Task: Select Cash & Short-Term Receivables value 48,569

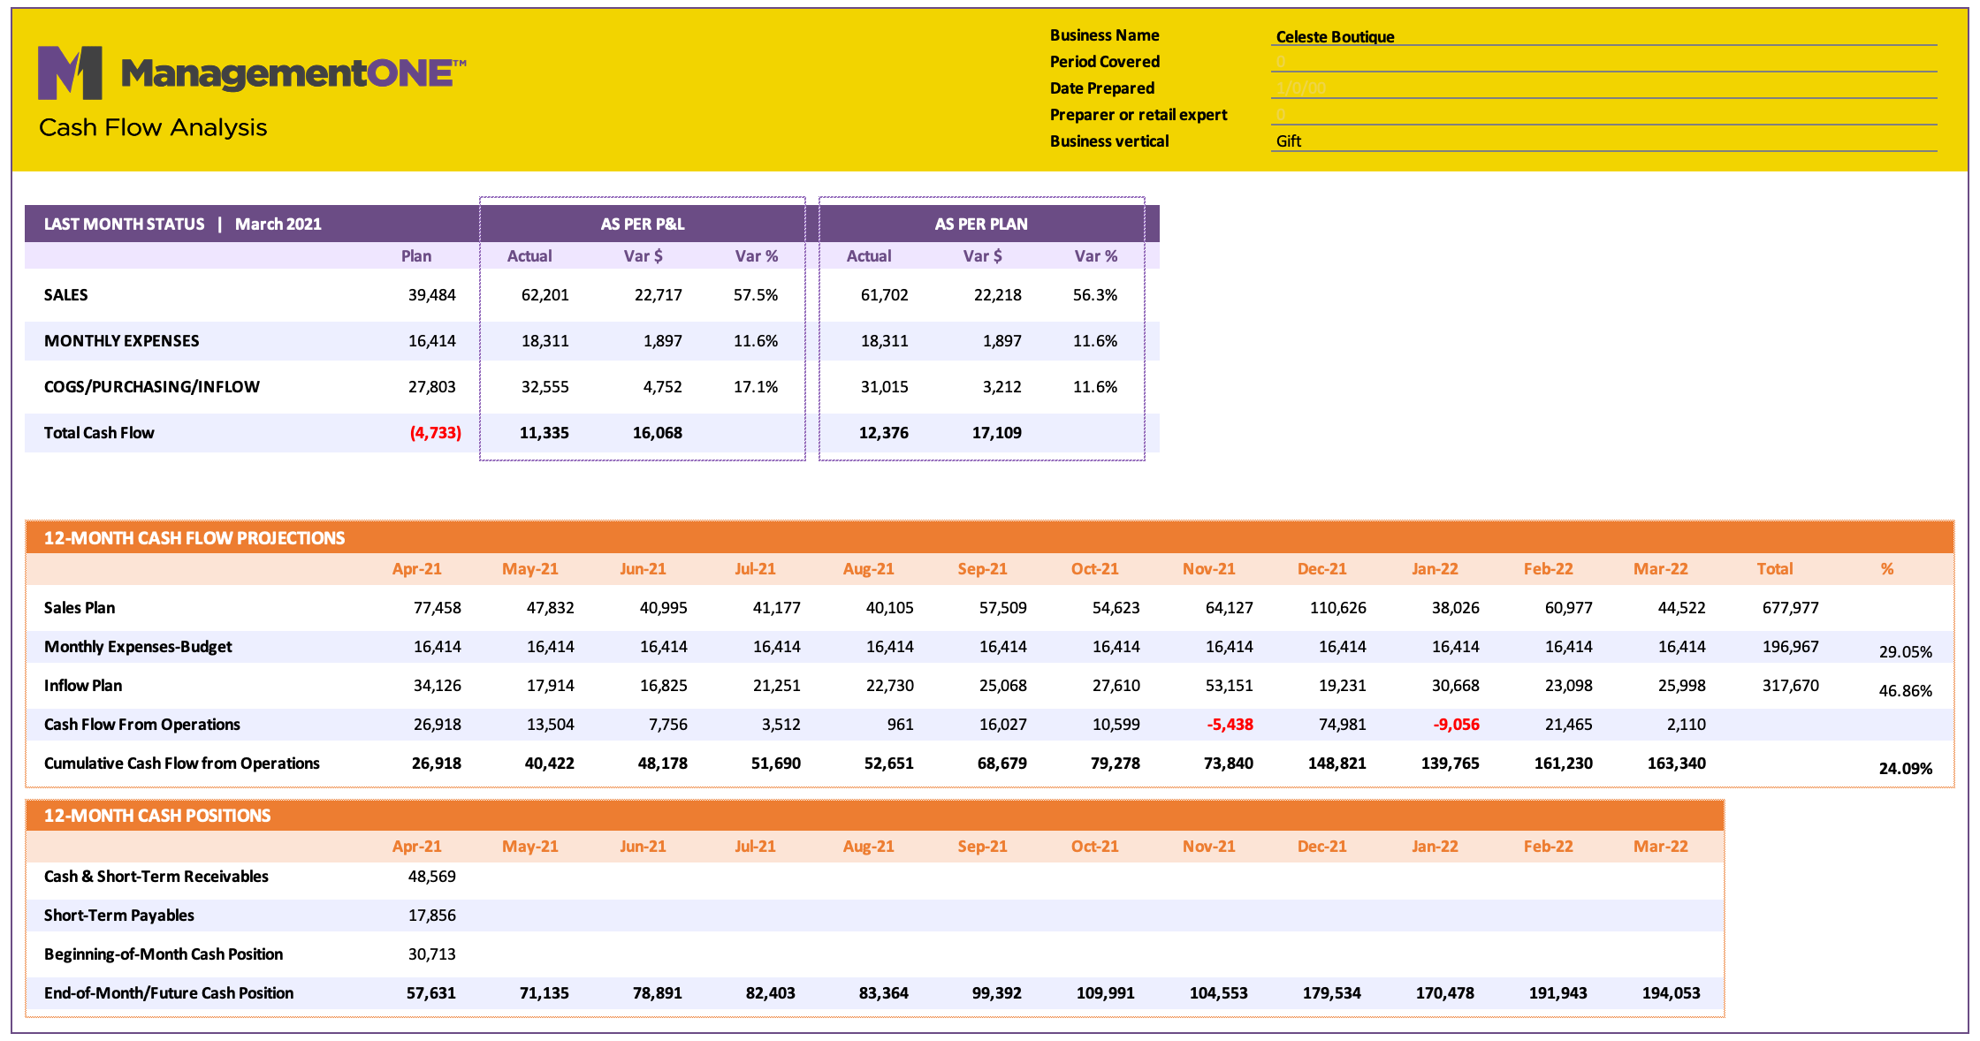Action: [x=431, y=877]
